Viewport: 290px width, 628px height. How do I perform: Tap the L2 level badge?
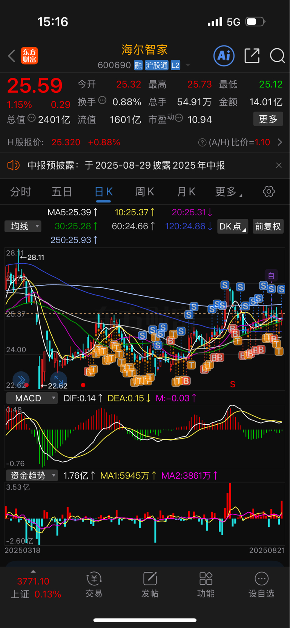175,65
